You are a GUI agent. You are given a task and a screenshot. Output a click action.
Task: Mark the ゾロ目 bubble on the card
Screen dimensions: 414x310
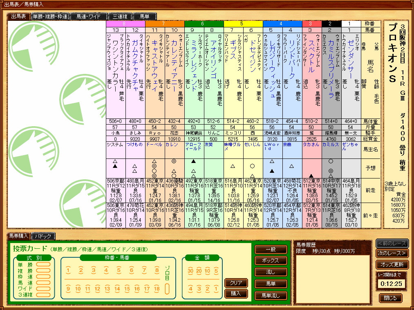[x=167, y=289]
